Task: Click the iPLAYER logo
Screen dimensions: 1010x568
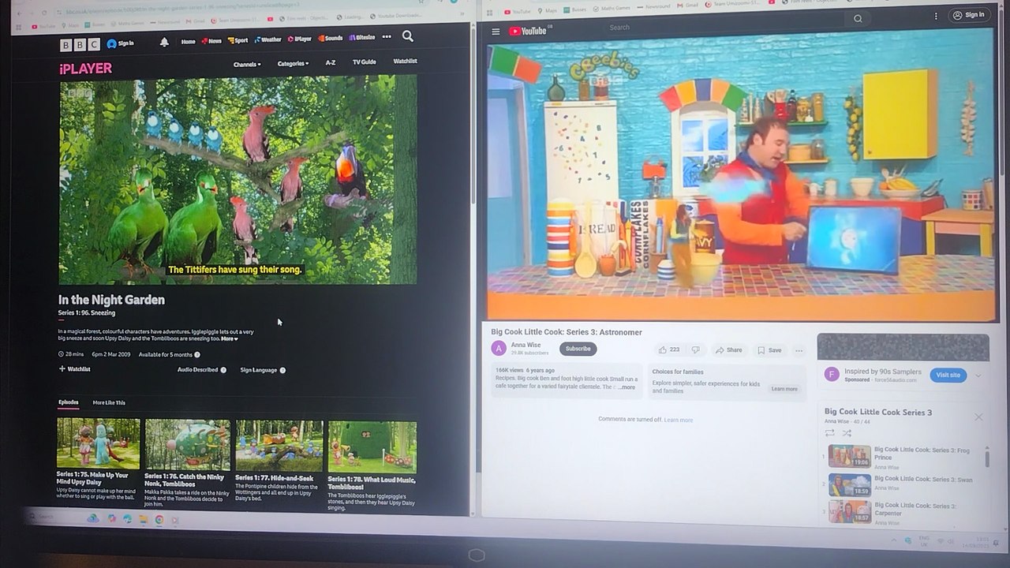Action: click(x=85, y=69)
